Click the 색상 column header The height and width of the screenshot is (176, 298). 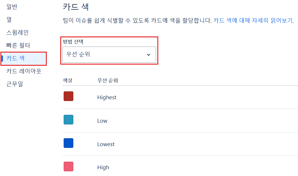67,81
